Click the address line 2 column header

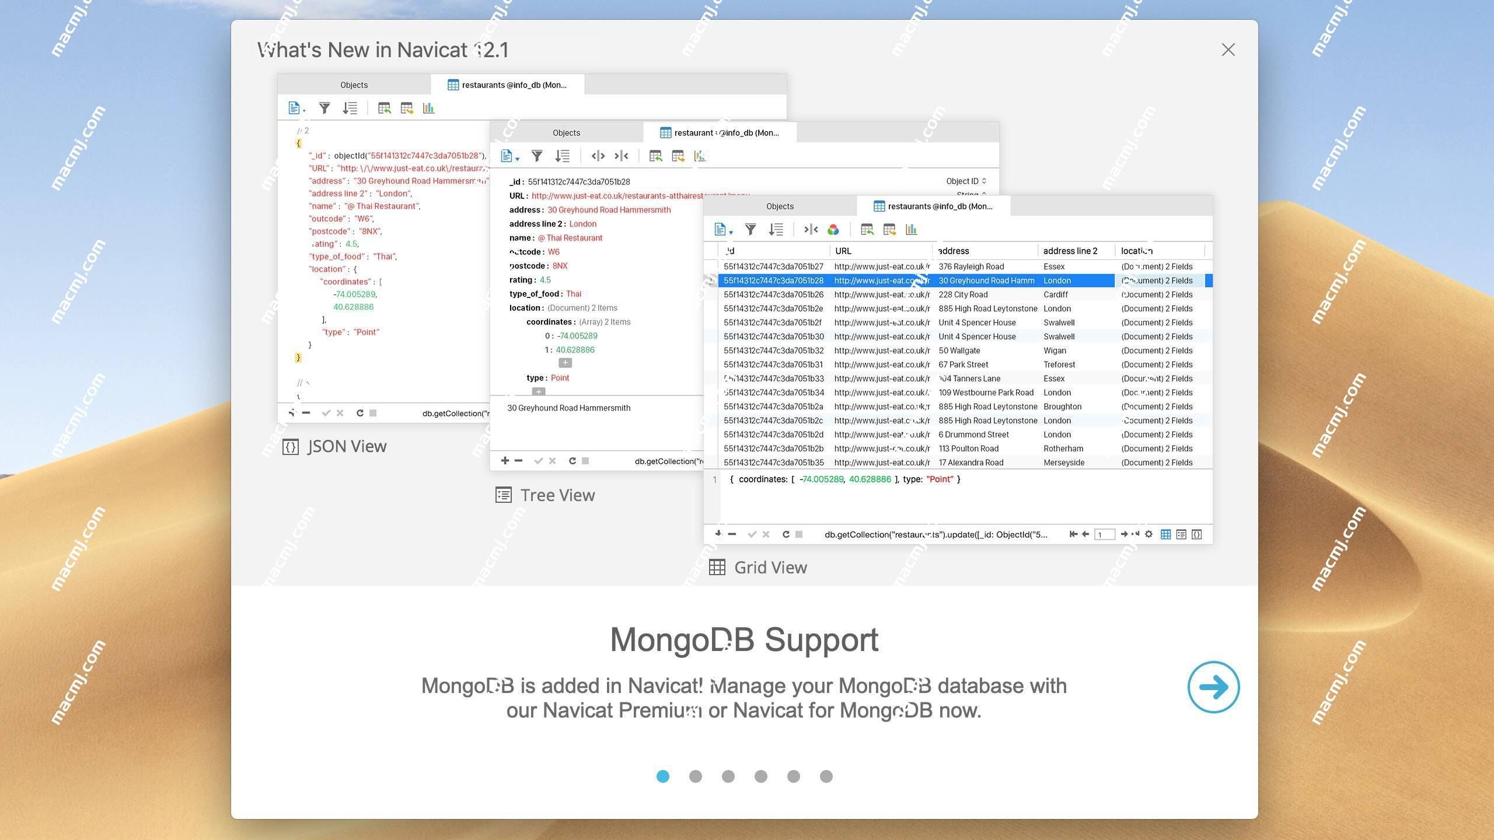[1076, 251]
